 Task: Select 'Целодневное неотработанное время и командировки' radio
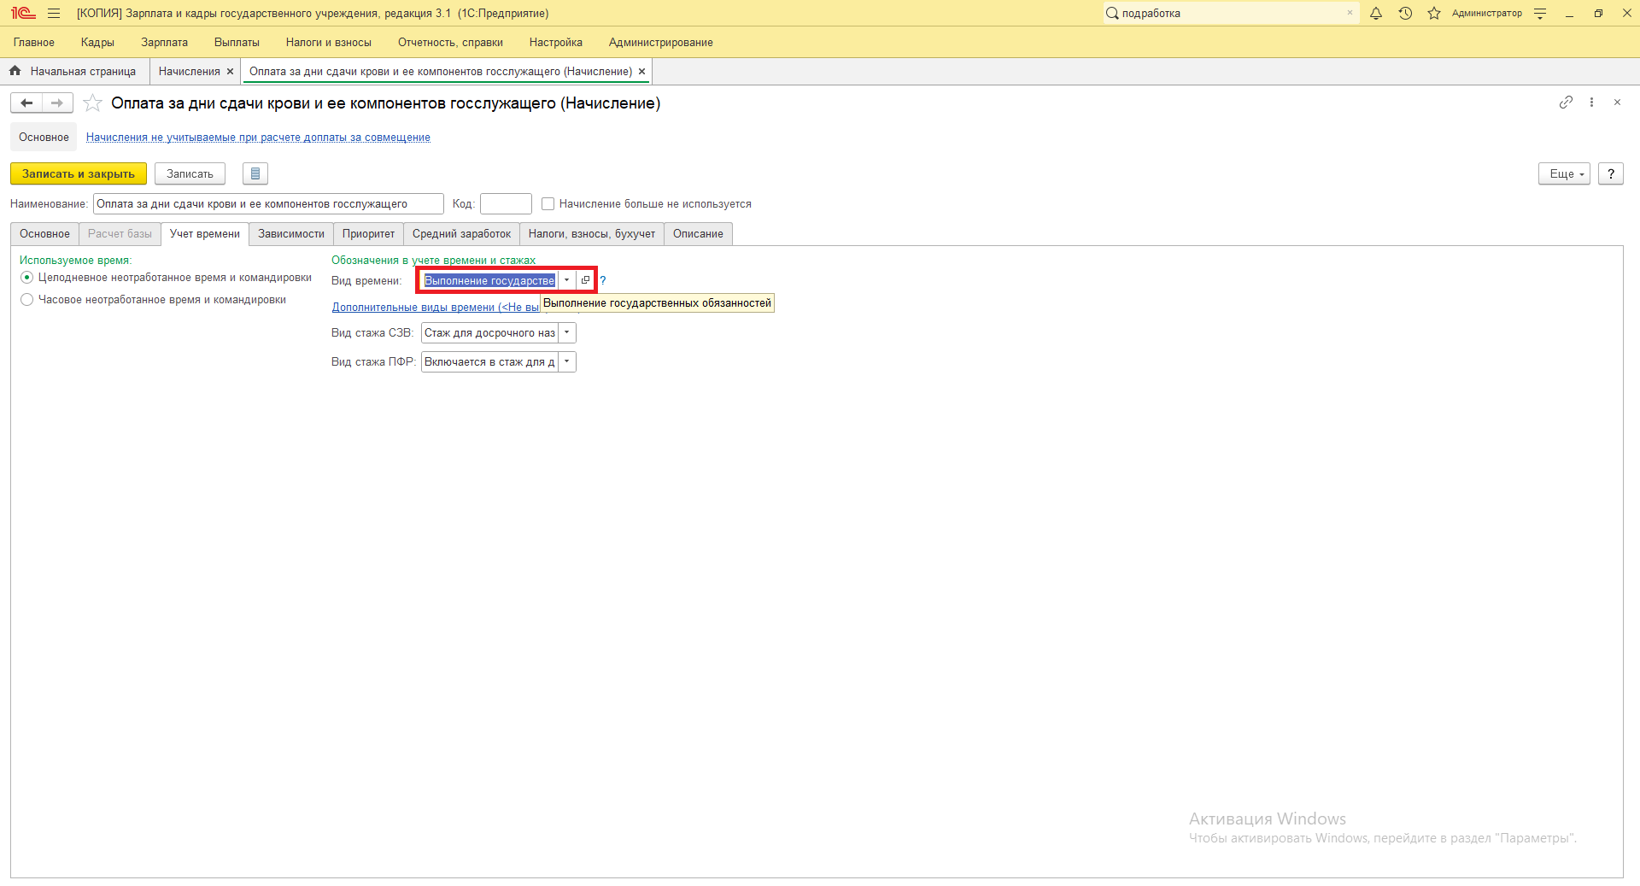coord(27,278)
